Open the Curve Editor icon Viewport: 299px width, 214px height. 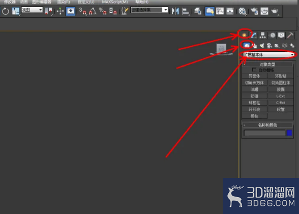click(x=220, y=11)
